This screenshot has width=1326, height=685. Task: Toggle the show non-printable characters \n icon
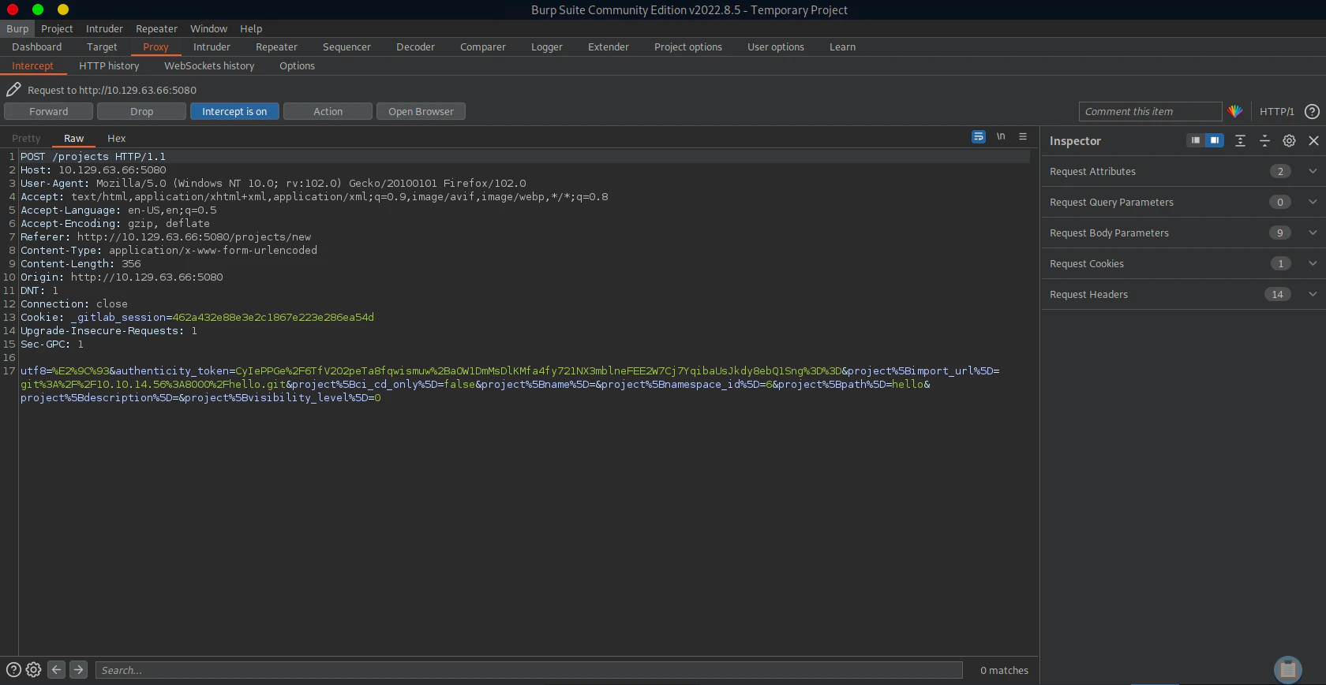[x=1001, y=136]
